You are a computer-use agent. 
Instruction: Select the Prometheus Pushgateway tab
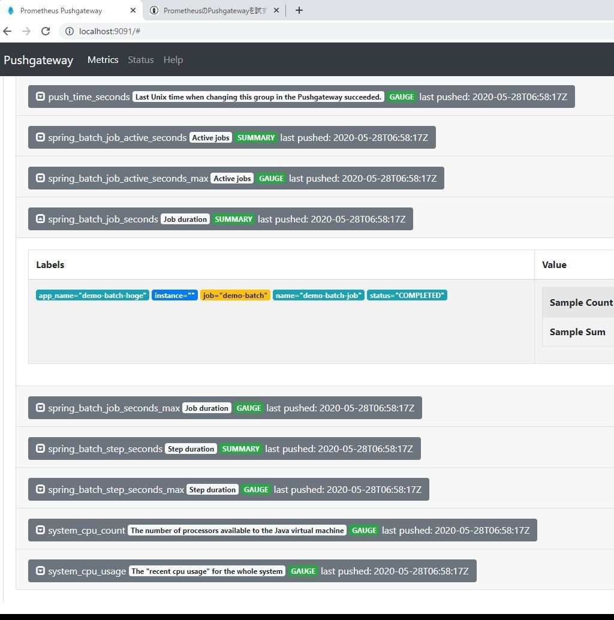(x=71, y=10)
